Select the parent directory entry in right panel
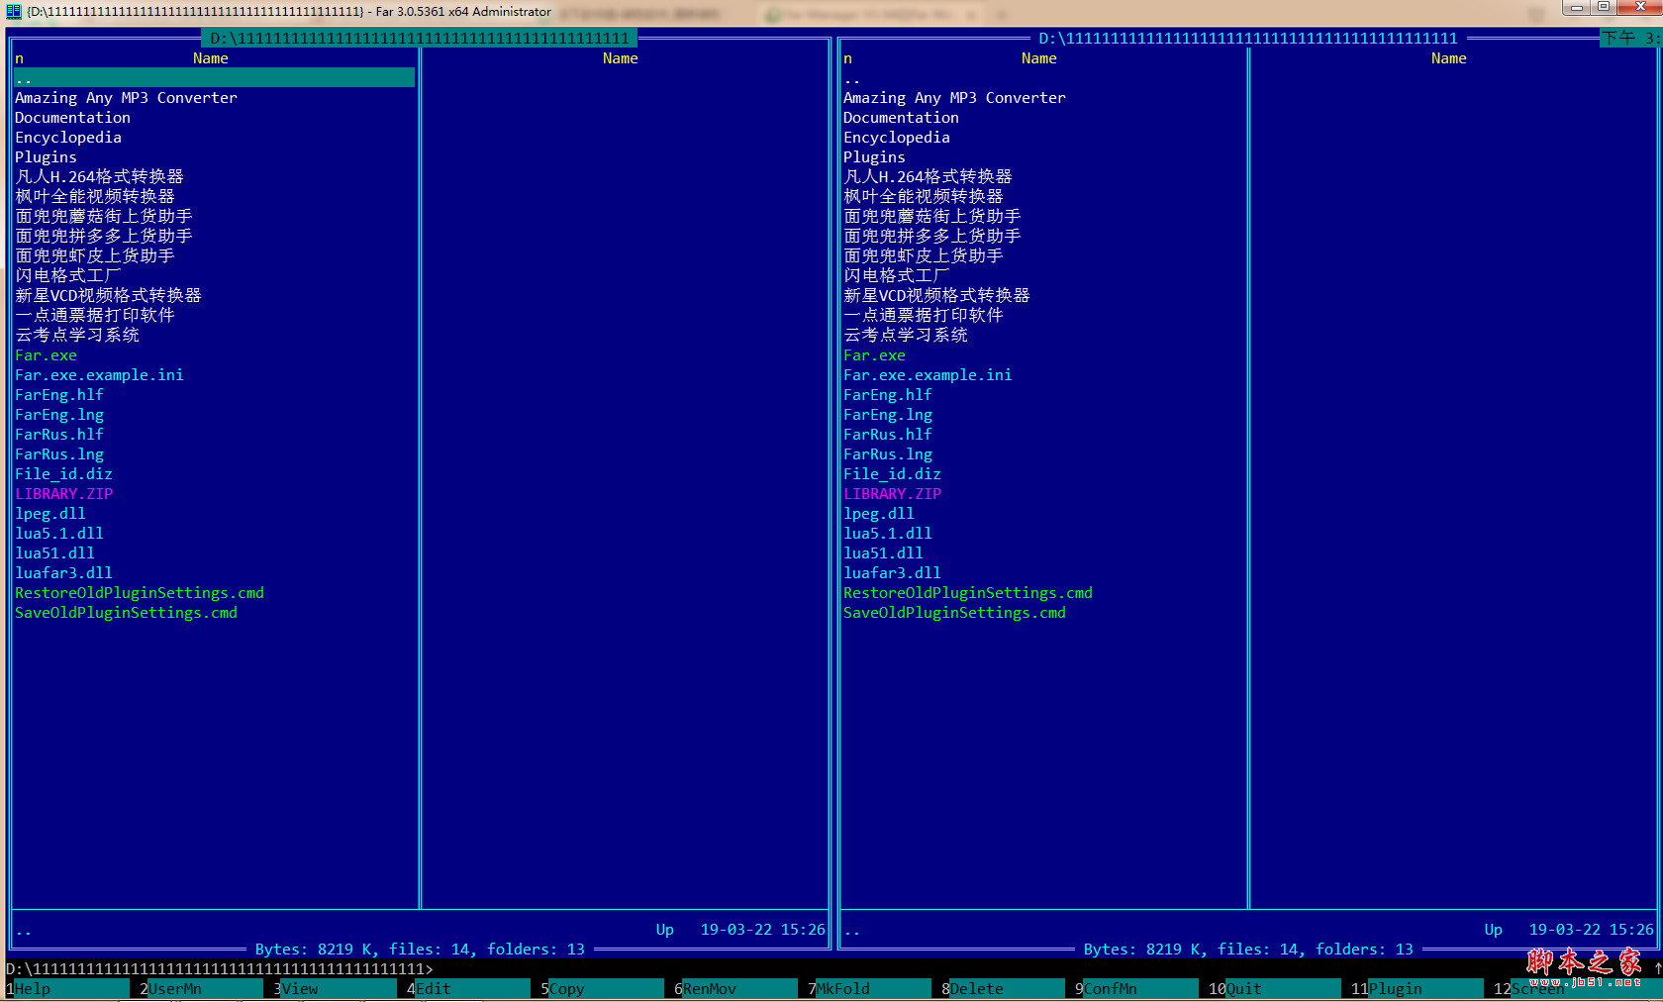The width and height of the screenshot is (1663, 1002). click(x=852, y=78)
